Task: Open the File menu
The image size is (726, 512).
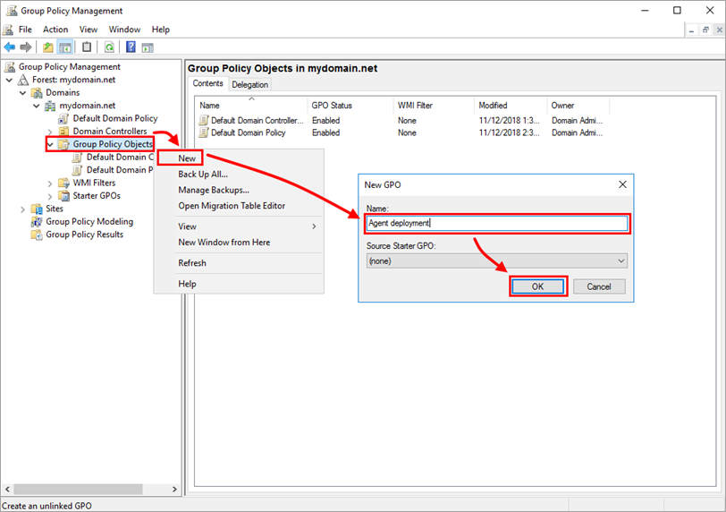Action: point(25,30)
